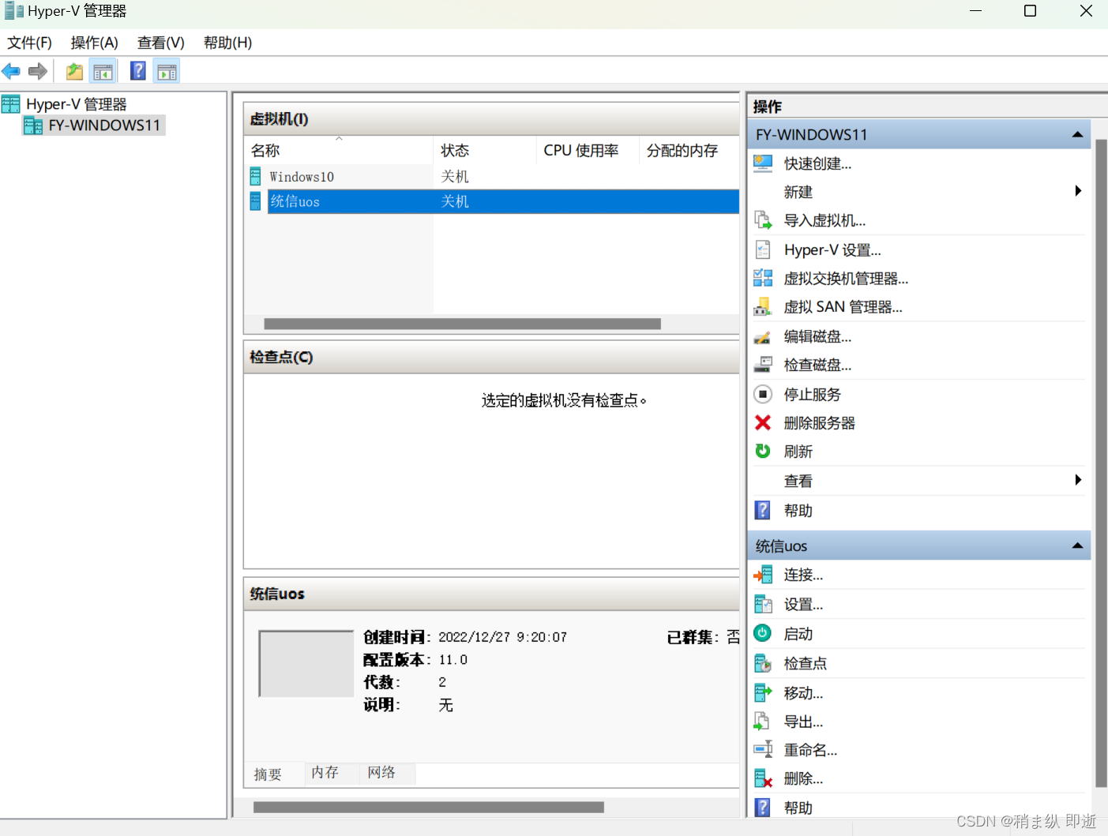
Task: Click the Stop Service (停止服务) icon
Action: click(763, 394)
